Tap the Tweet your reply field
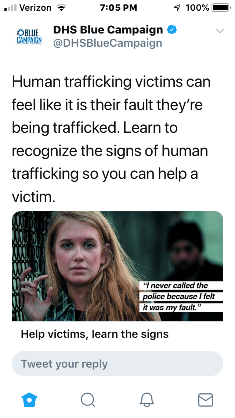The height and width of the screenshot is (418, 235). pyautogui.click(x=117, y=364)
